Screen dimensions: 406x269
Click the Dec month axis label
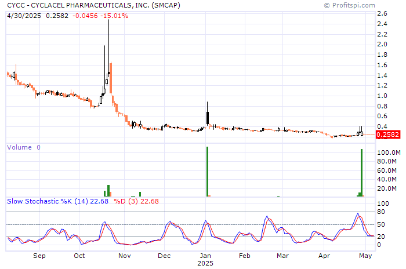coord(164,256)
